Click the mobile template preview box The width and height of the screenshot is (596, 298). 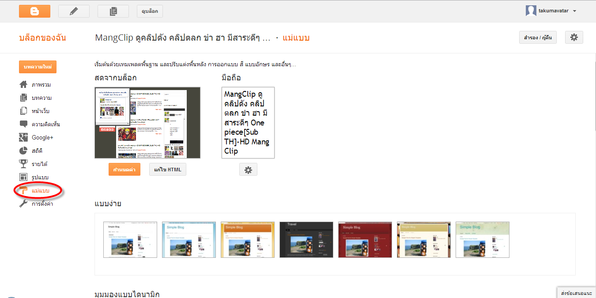248,122
